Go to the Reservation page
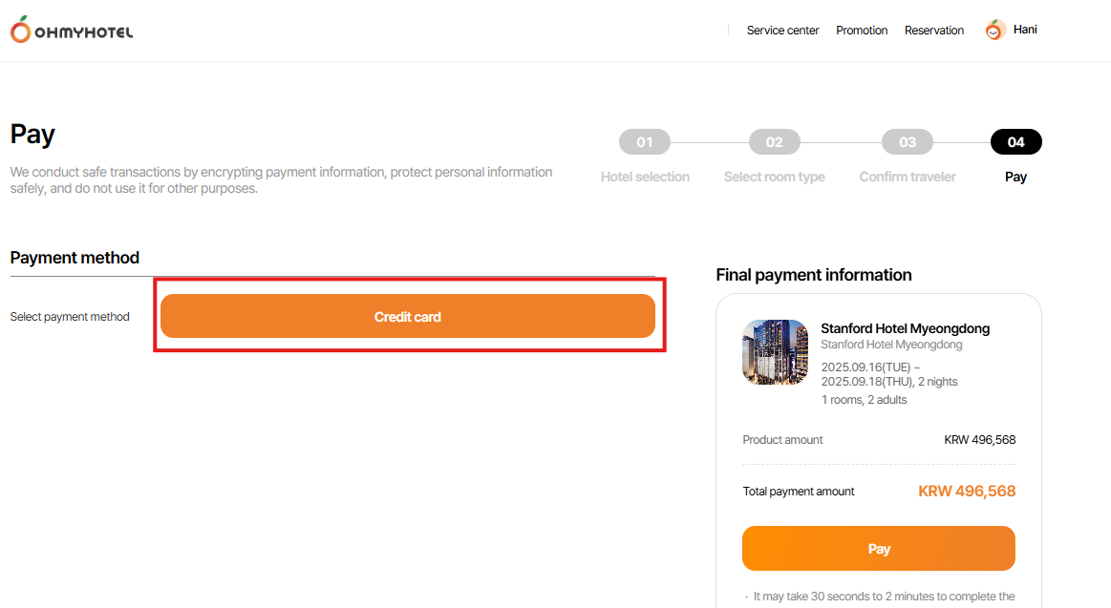 933,31
